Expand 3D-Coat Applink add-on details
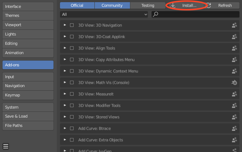Viewport: 242px width, 152px height. [65, 37]
